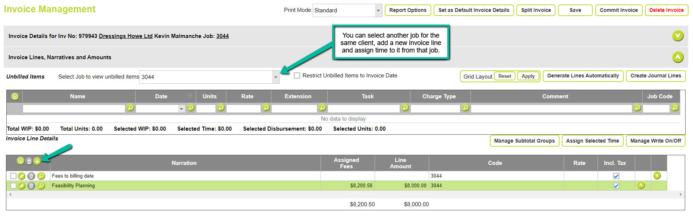Click the search icon beside Comment filter

pyautogui.click(x=637, y=108)
